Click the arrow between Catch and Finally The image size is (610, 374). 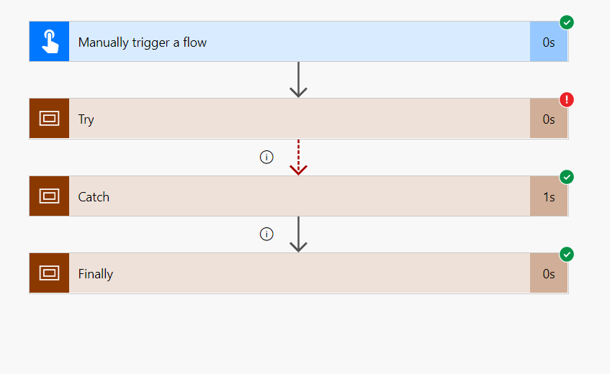(298, 234)
